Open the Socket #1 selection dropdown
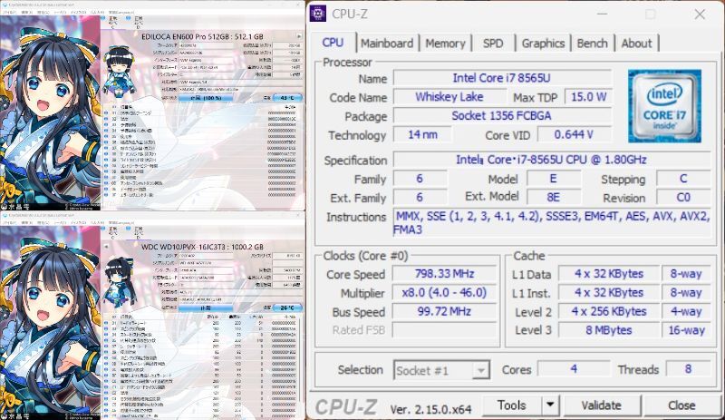Screen dimensions: 725x420 point(441,370)
